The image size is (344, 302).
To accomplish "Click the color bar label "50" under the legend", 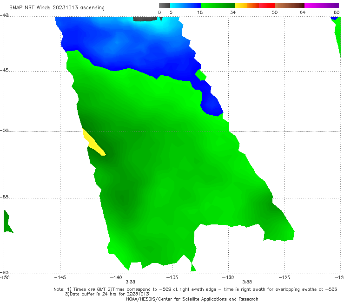I will pyautogui.click(x=275, y=12).
